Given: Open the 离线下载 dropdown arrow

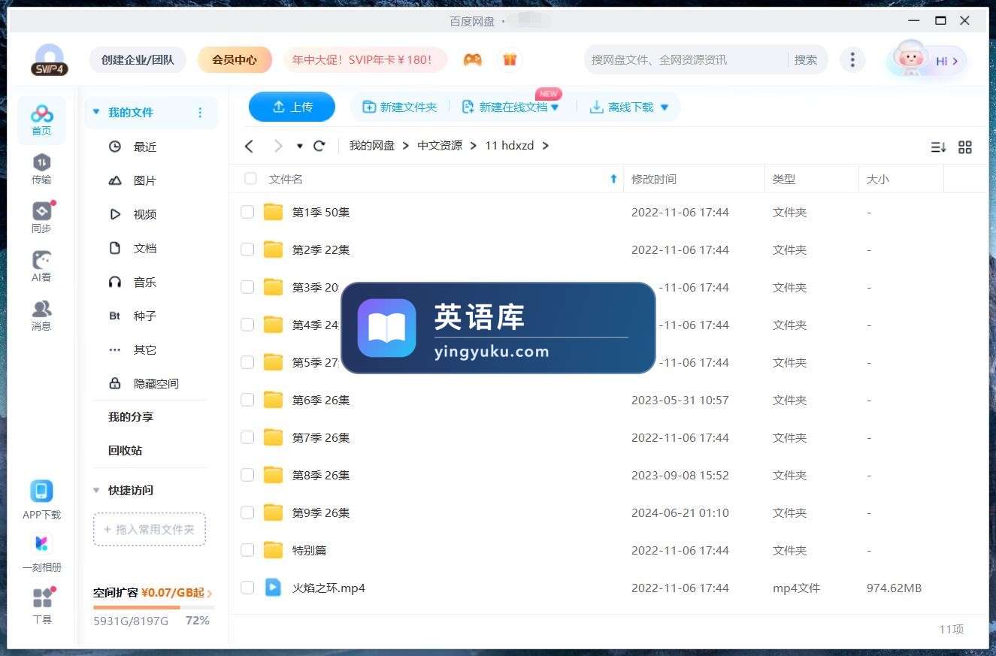Looking at the screenshot, I should pyautogui.click(x=665, y=107).
